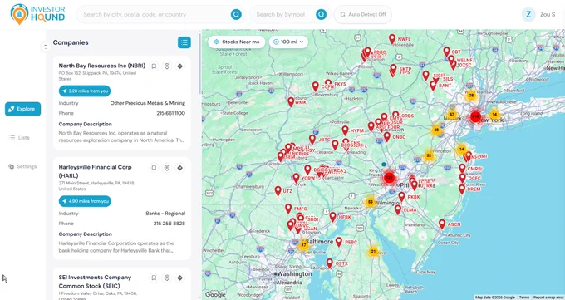The height and width of the screenshot is (300, 565).
Task: Click the ELMA map marker
Action: click(x=398, y=209)
